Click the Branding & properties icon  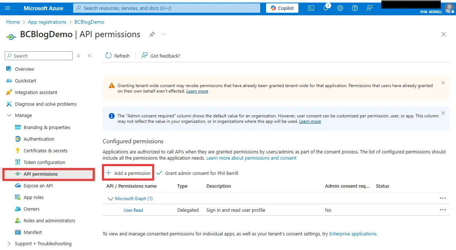17,127
